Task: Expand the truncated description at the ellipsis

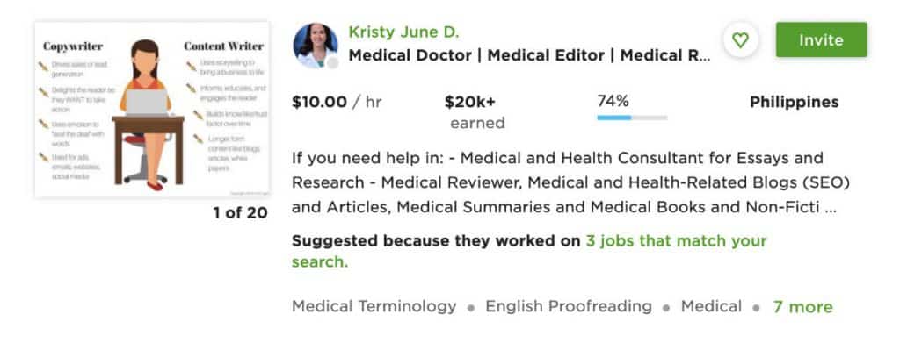Action: click(x=830, y=209)
